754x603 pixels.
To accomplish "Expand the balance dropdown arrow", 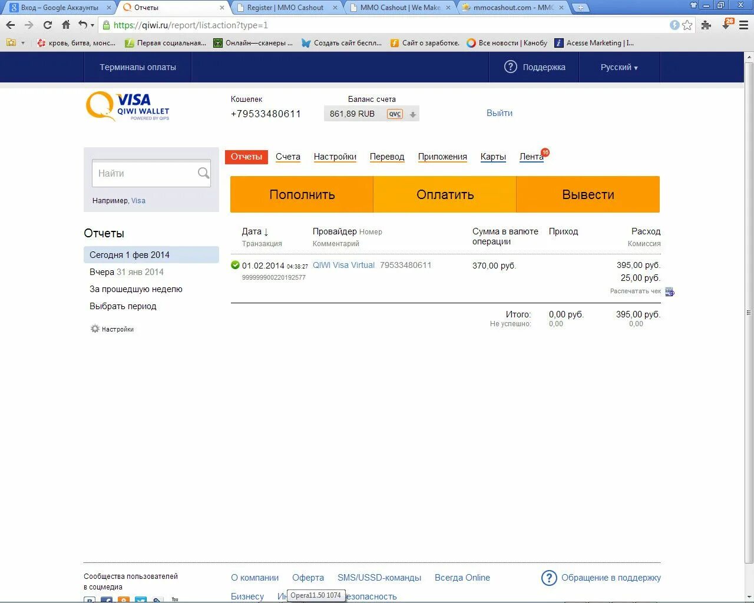I will [x=413, y=115].
